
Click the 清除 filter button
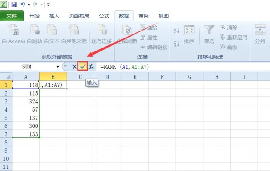[229, 27]
